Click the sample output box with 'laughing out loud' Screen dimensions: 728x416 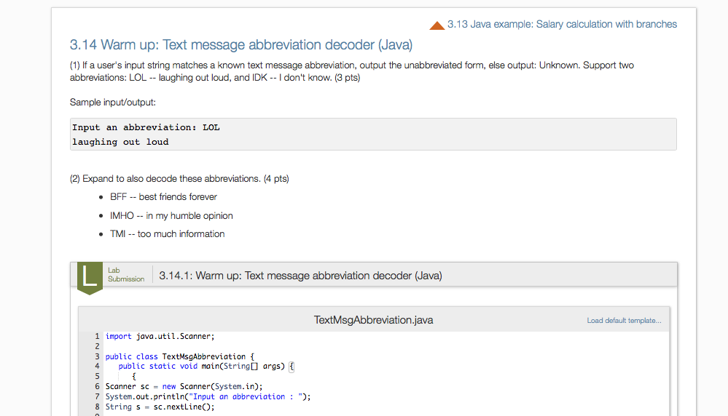click(x=373, y=135)
